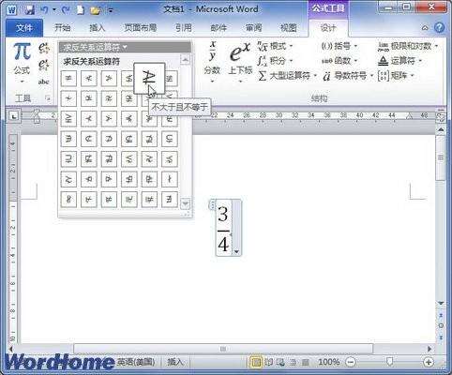
Task: Open the 矩阵 matrix menu
Action: [396, 76]
